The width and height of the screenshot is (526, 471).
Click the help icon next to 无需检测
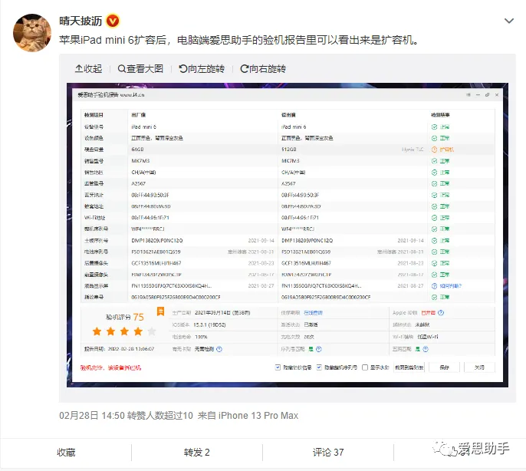219,349
